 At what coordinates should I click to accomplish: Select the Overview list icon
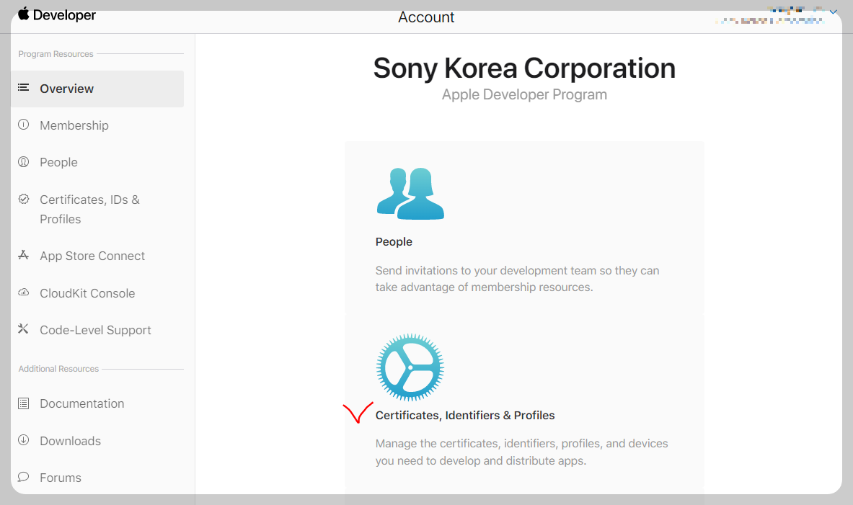23,87
